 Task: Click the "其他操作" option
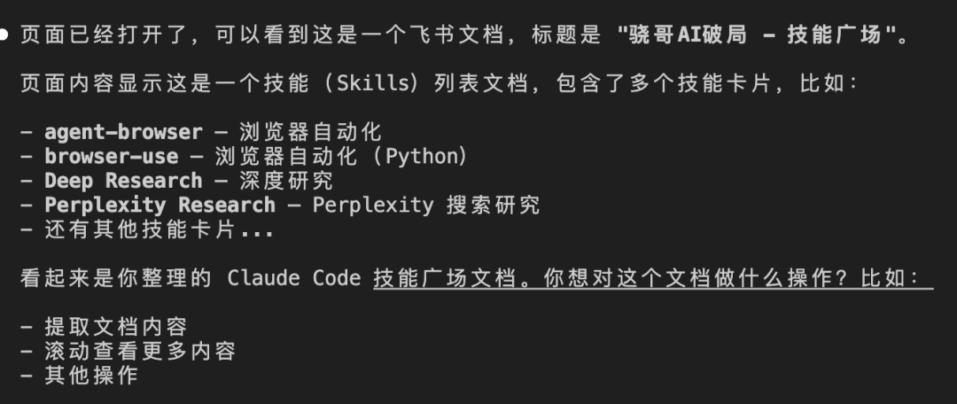click(91, 375)
